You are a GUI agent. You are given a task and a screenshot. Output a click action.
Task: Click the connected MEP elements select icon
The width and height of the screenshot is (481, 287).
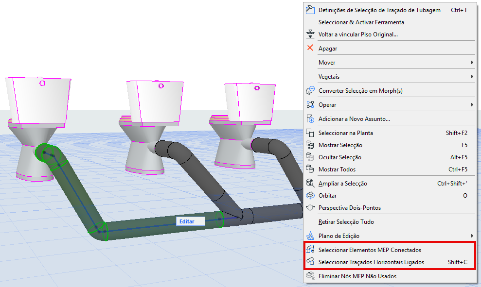[x=310, y=250]
